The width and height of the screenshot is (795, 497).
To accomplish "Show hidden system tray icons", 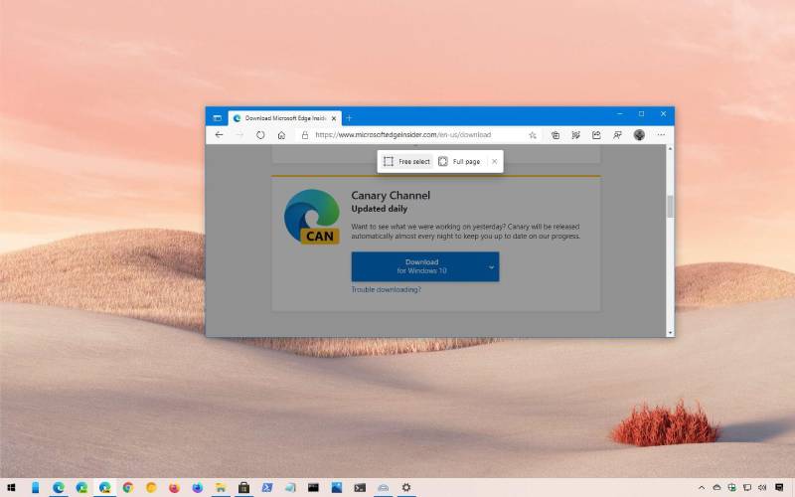I will click(x=702, y=488).
